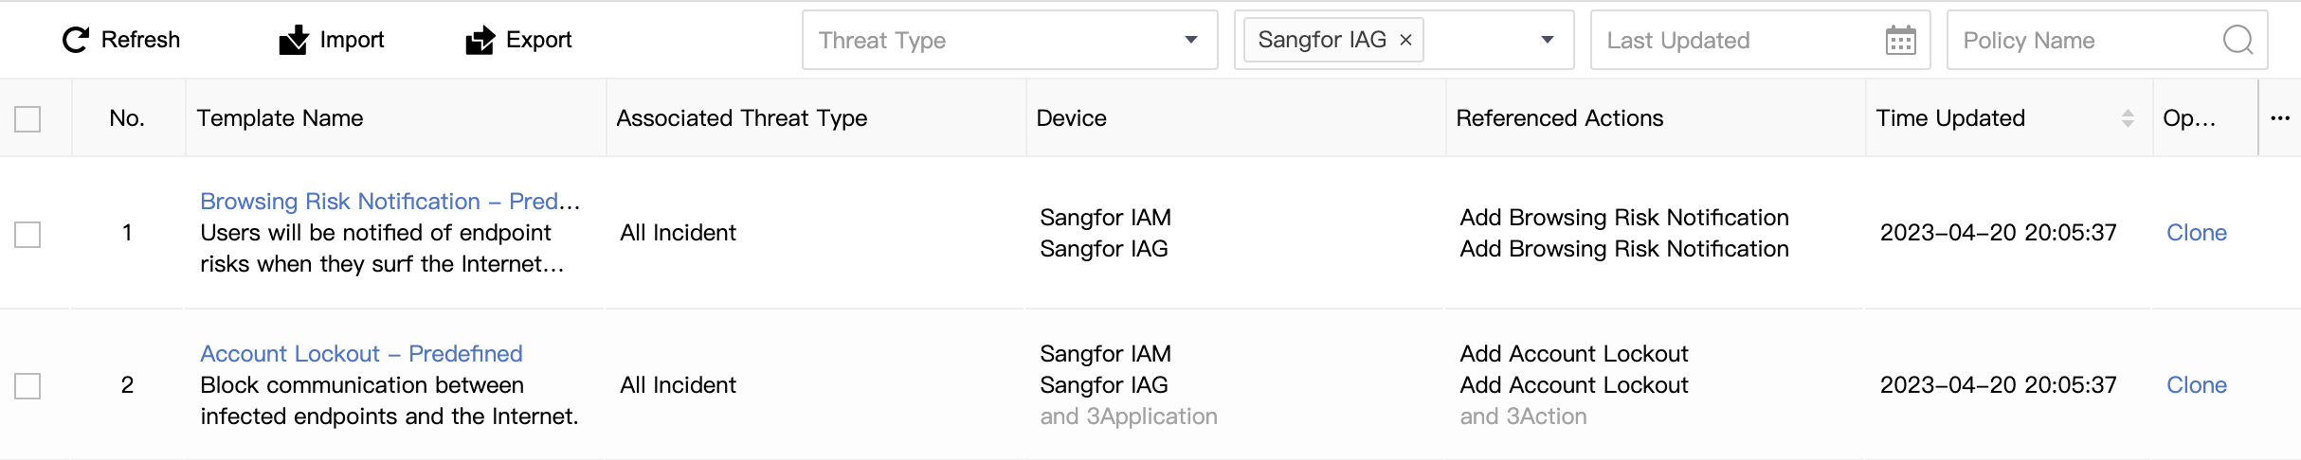
Task: Click the Policy Name search magnifier icon
Action: click(x=2238, y=40)
